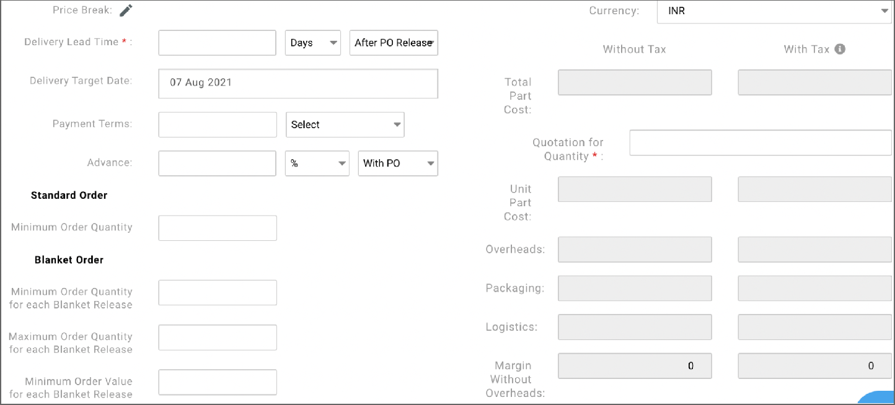
Task: Open the Payment Terms Select dropdown
Action: (x=345, y=124)
